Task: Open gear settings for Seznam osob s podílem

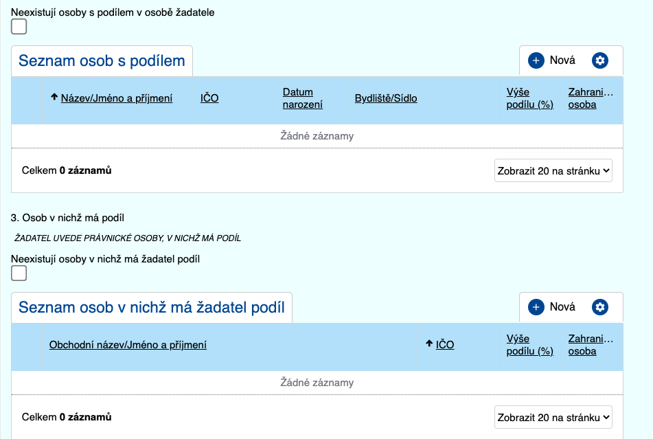Action: pos(600,60)
